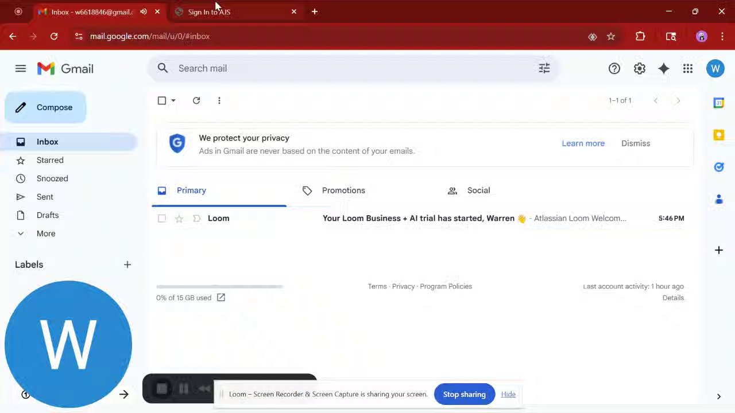The height and width of the screenshot is (413, 735).
Task: Expand the More sidebar item
Action: pos(46,233)
